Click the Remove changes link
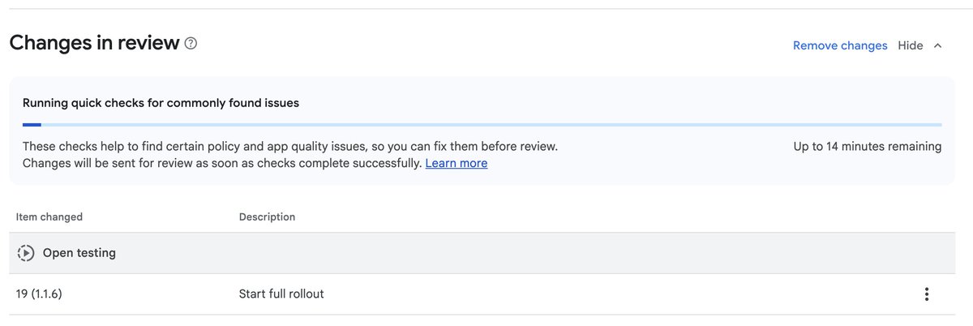 [x=840, y=45]
